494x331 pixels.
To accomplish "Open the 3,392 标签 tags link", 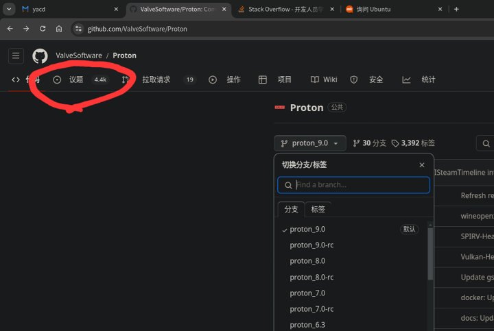I will [413, 143].
